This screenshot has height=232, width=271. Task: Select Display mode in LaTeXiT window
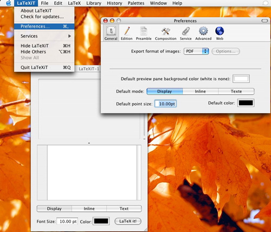(x=54, y=209)
